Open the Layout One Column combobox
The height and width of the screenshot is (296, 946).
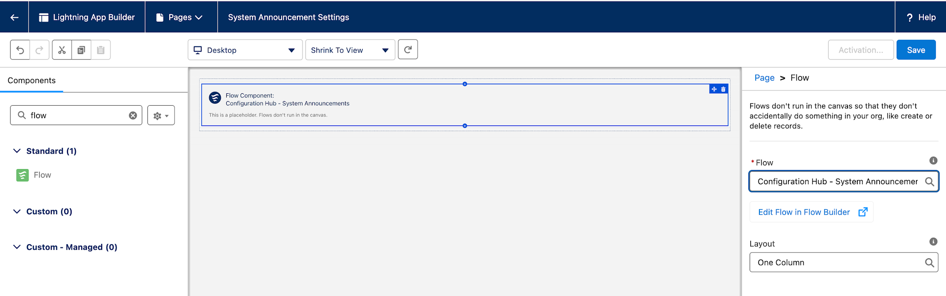point(843,262)
